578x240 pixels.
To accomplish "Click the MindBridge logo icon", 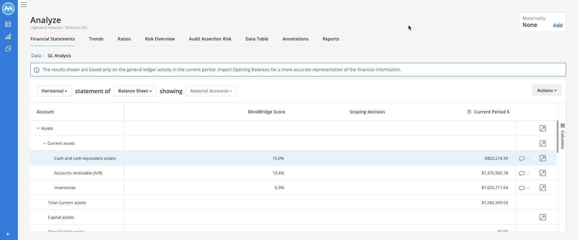I will pyautogui.click(x=8, y=9).
